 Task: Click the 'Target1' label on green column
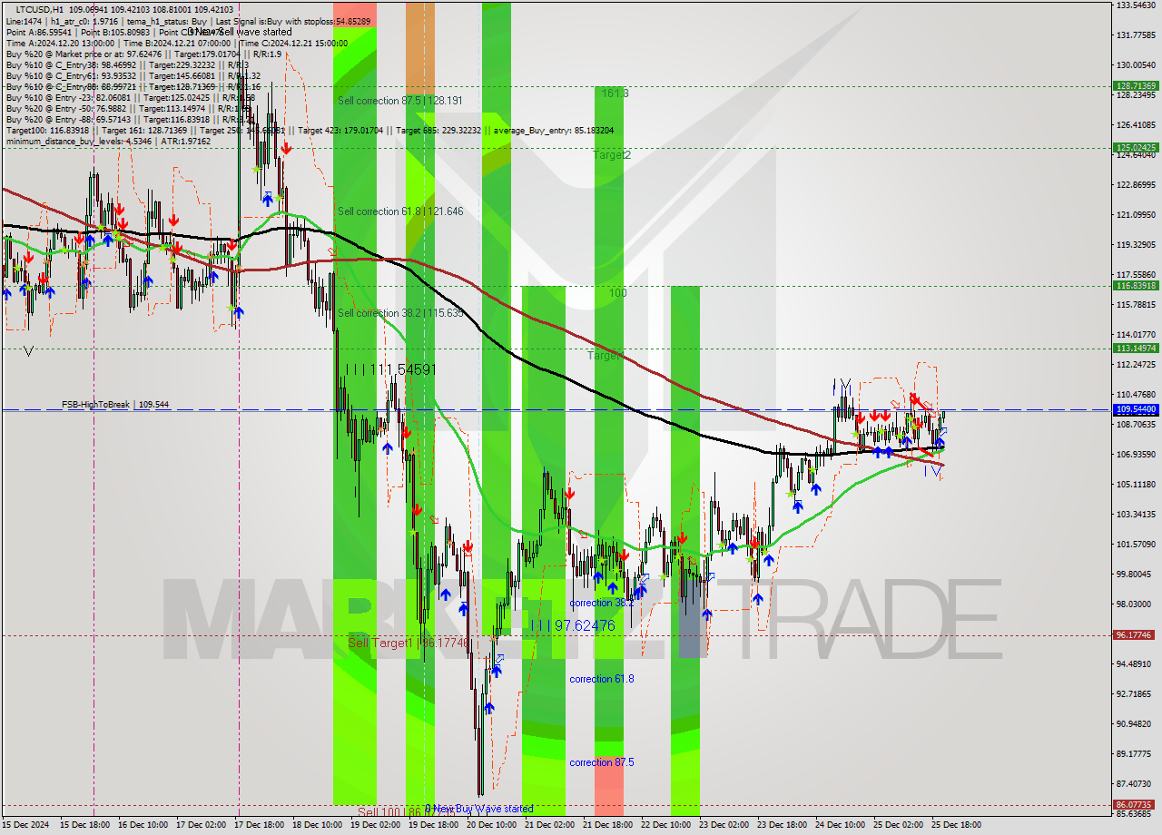click(x=605, y=356)
